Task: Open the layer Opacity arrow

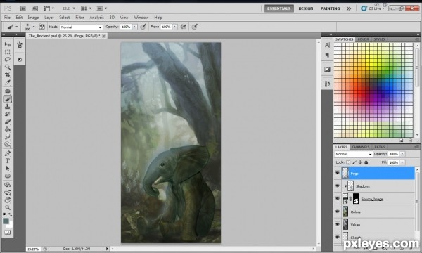Action: (x=402, y=154)
